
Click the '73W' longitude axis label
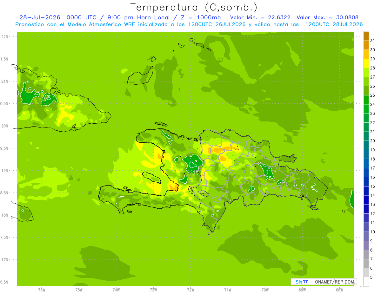coord(153,290)
